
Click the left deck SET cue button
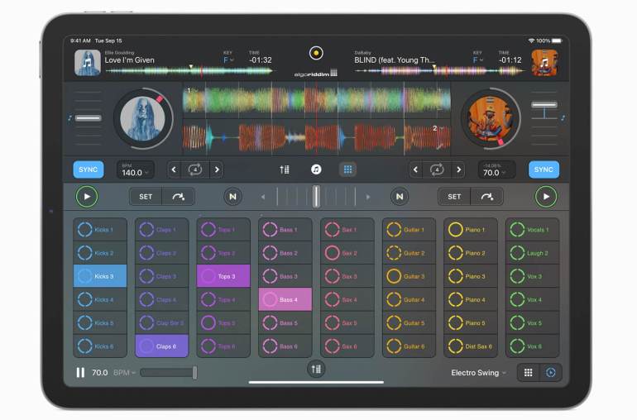146,197
